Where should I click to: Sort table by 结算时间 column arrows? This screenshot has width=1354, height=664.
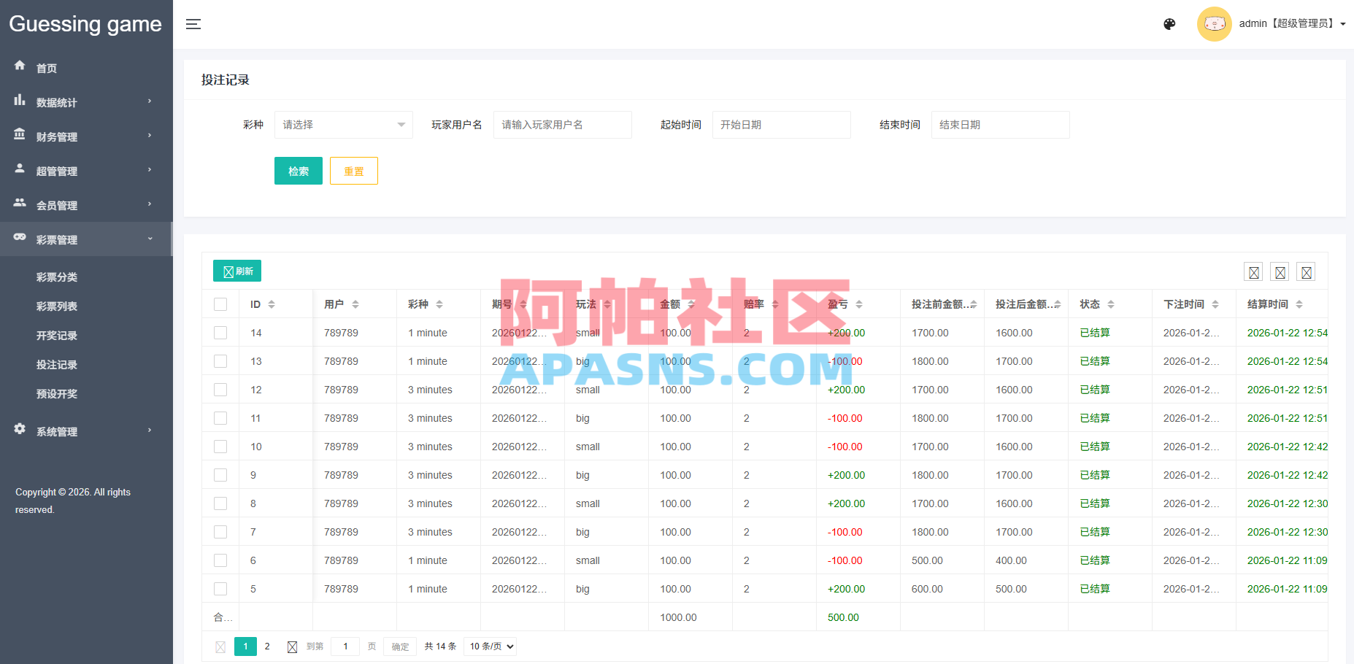1299,304
